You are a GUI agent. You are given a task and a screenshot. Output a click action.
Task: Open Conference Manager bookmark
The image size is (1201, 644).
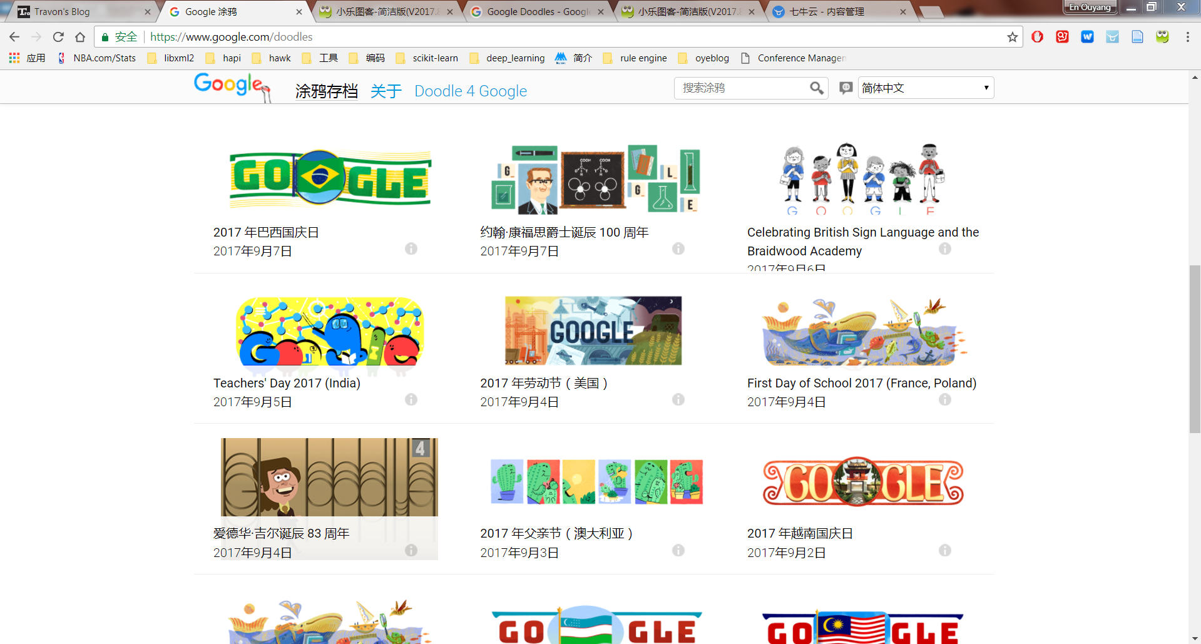coord(793,58)
